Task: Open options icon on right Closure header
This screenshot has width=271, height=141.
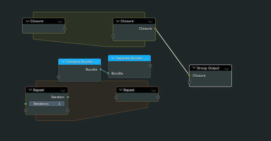Action: click(151, 22)
